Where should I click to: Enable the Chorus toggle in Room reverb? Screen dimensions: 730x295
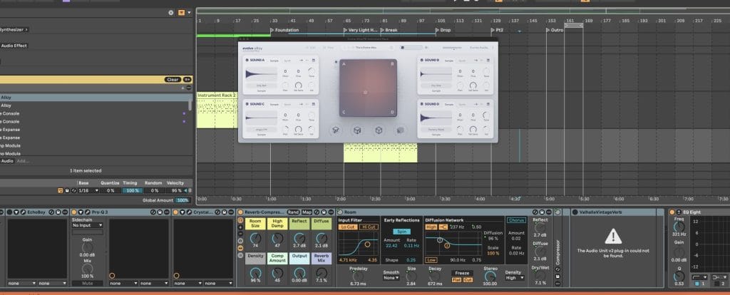[x=516, y=221]
